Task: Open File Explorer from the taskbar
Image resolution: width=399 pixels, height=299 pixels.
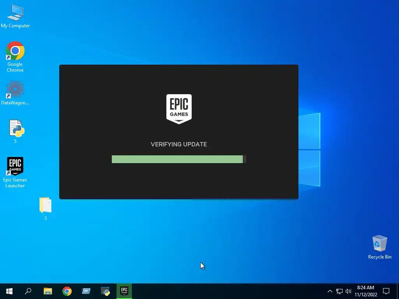Action: (48, 291)
